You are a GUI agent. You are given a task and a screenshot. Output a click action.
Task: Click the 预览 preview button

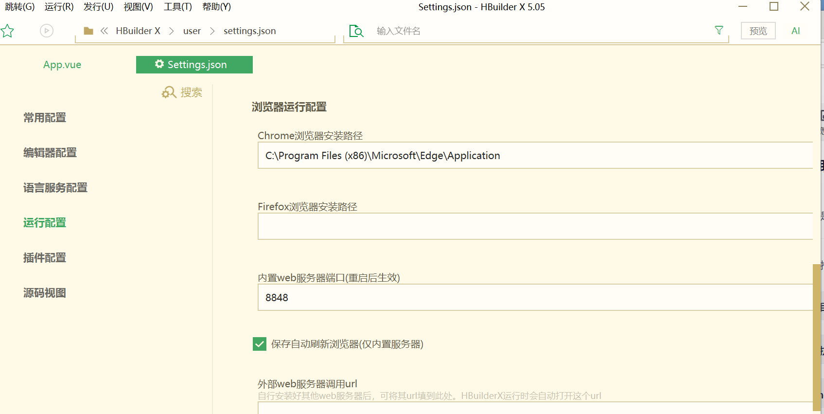pyautogui.click(x=758, y=31)
